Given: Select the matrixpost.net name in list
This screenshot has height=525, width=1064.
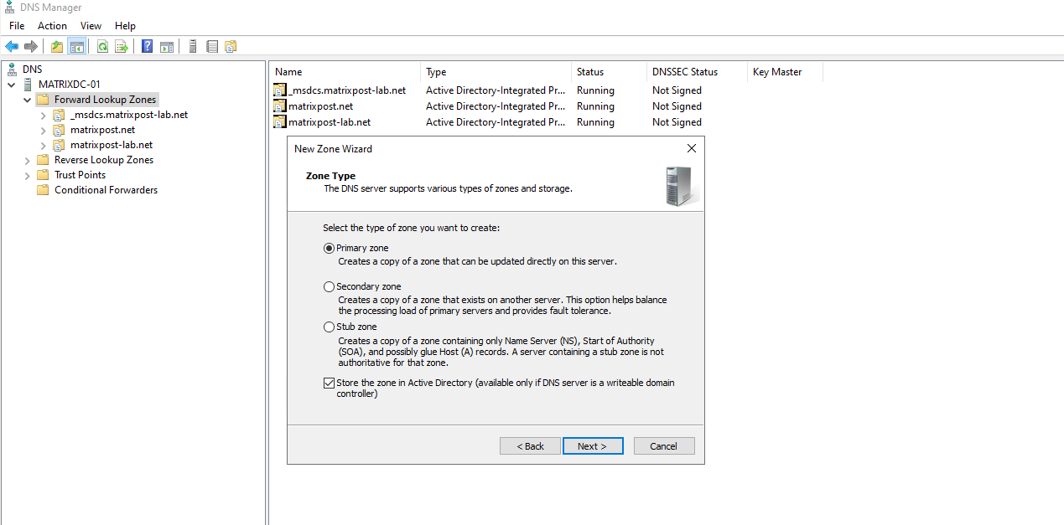Looking at the screenshot, I should point(320,106).
